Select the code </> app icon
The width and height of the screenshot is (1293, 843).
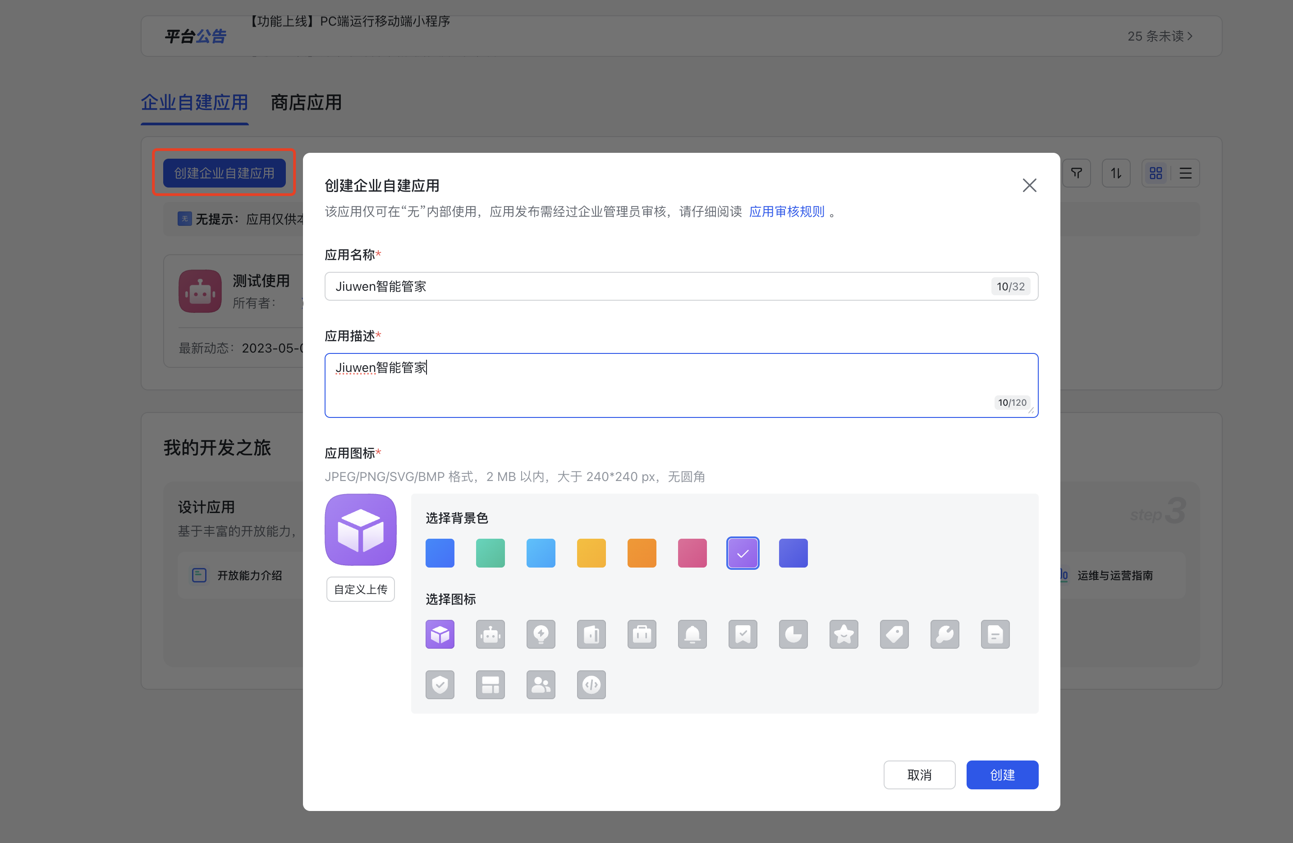tap(591, 684)
